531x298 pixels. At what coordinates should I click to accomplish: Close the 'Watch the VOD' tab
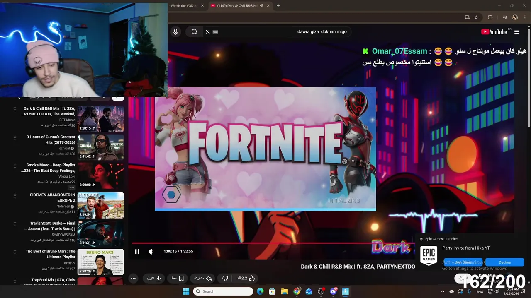click(x=202, y=6)
